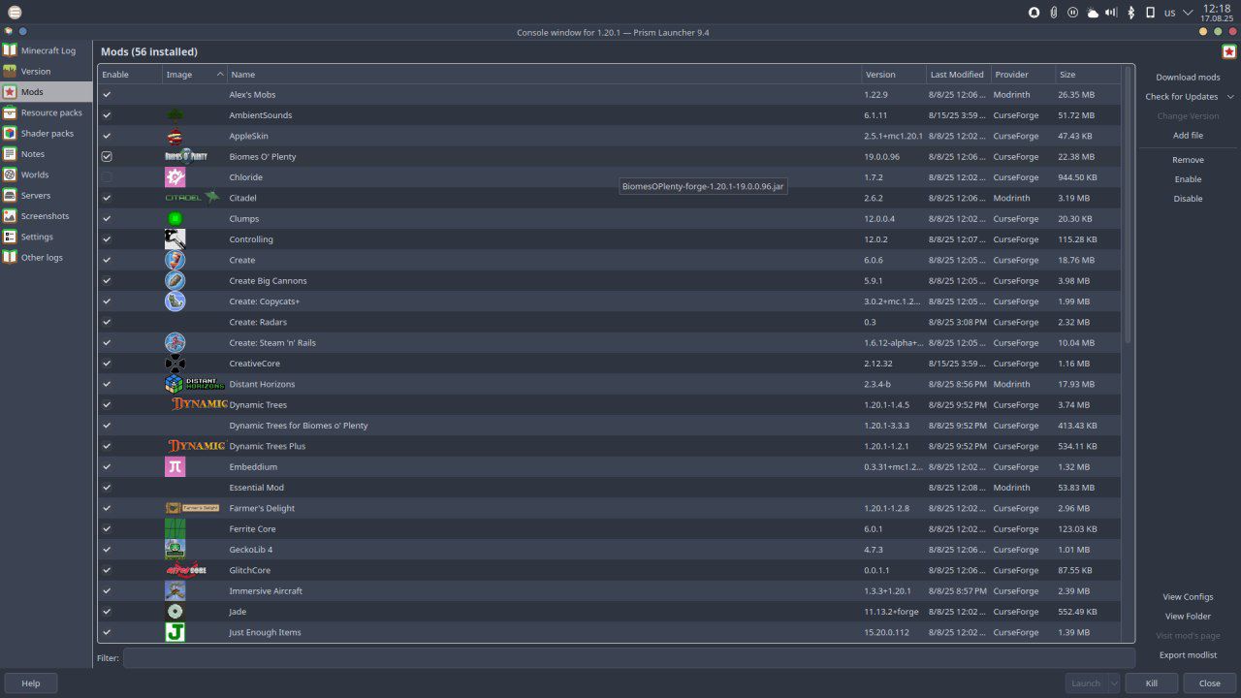This screenshot has width=1241, height=698.
Task: Uncheck the Just Enough Items checkbox
Action: tap(107, 632)
